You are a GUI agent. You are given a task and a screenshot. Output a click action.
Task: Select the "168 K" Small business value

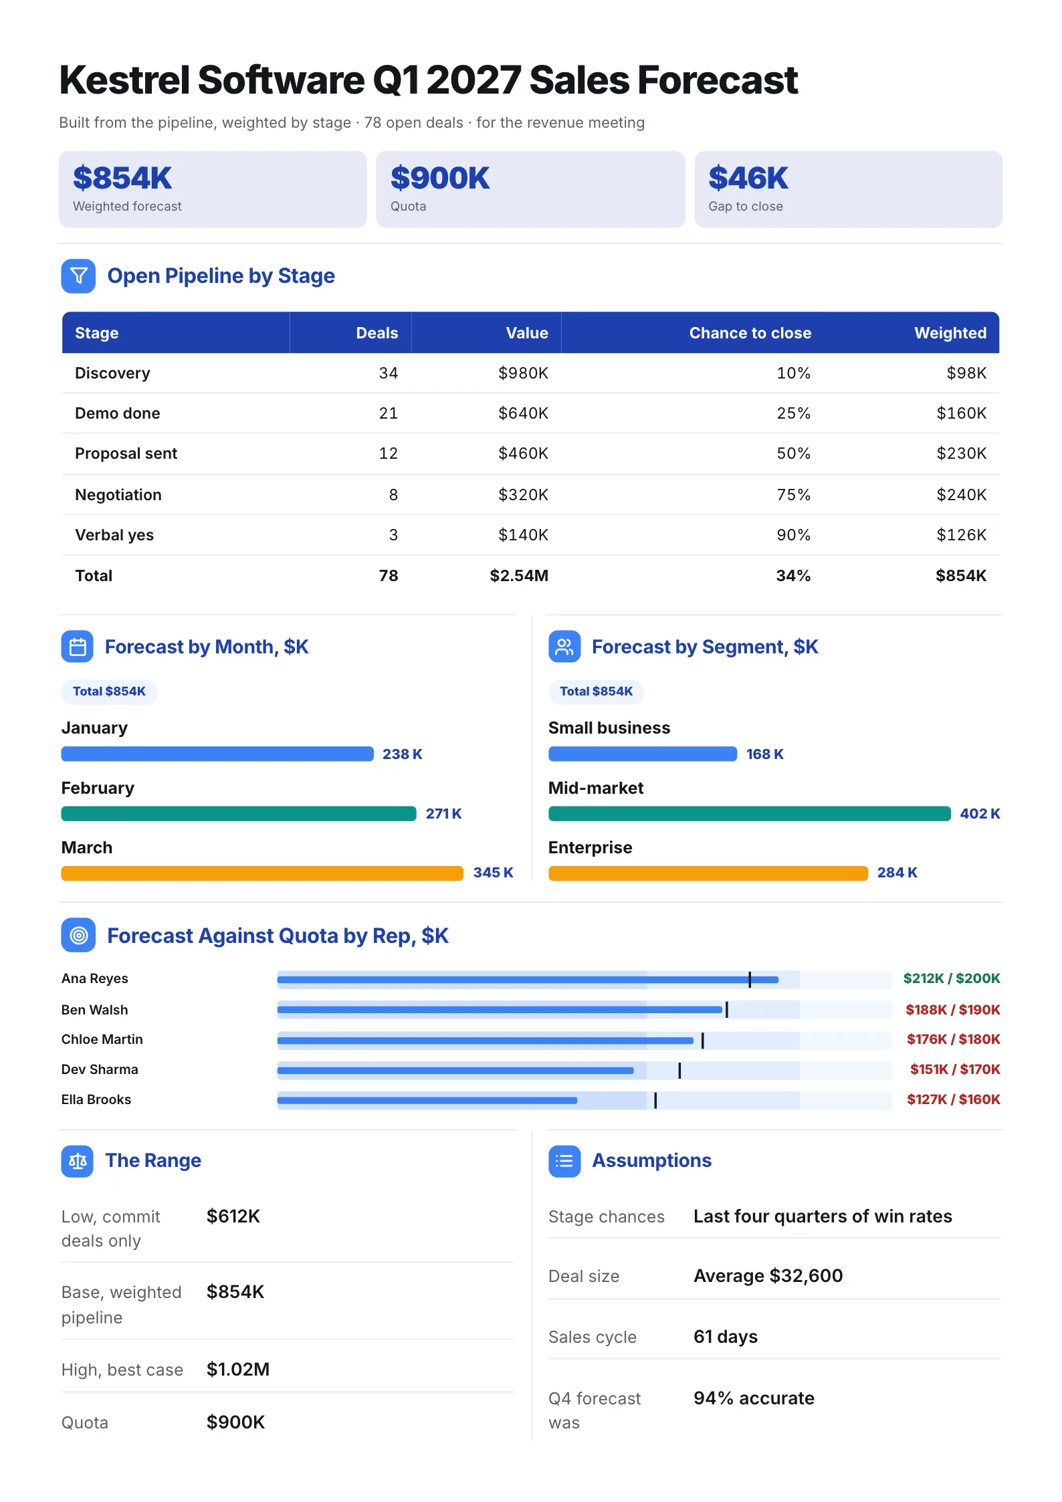pos(765,754)
